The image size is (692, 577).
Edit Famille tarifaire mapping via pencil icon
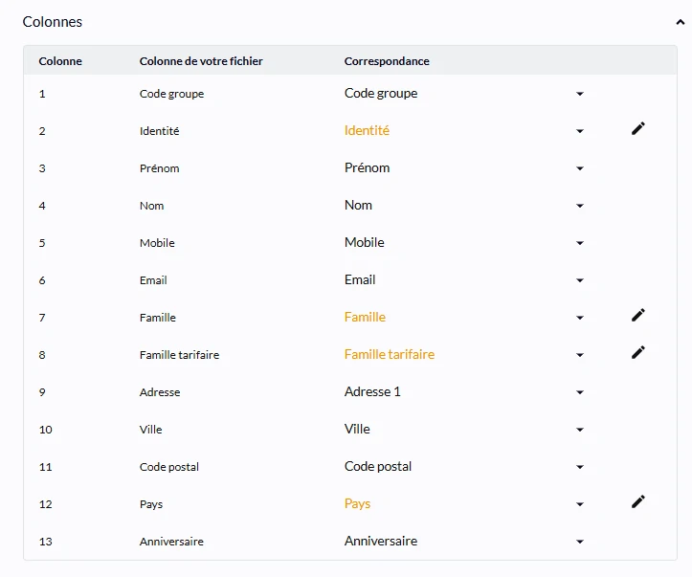pyautogui.click(x=638, y=352)
